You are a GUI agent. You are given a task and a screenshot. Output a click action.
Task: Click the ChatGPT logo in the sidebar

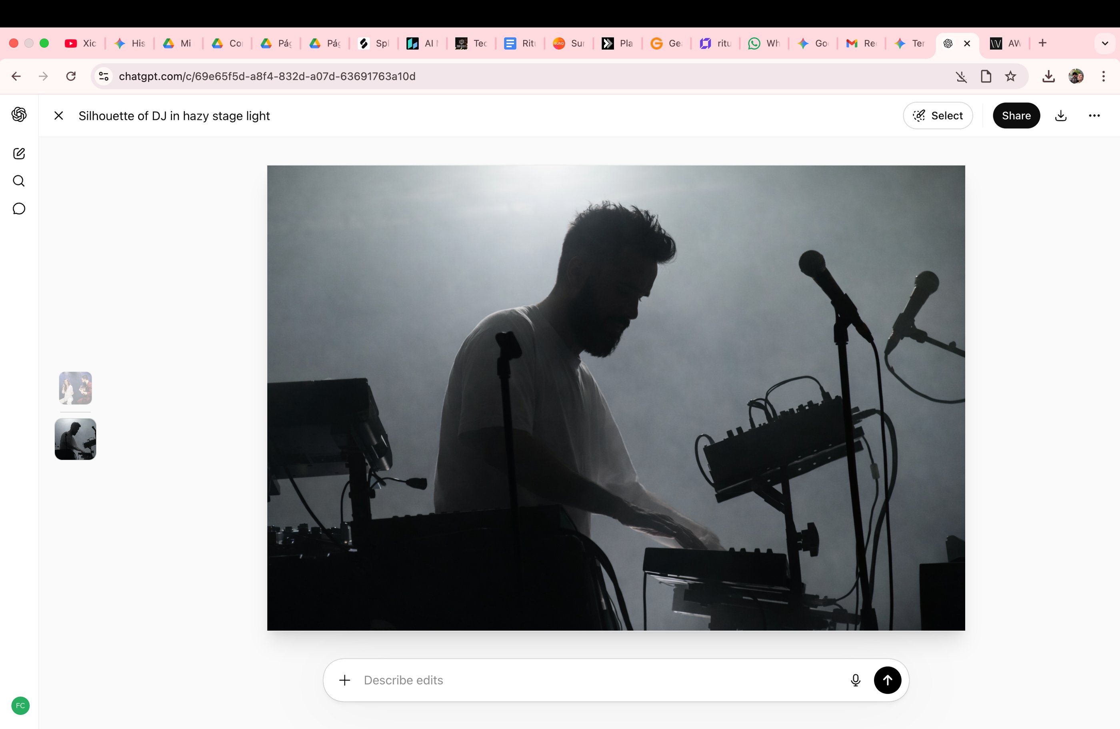pyautogui.click(x=19, y=114)
